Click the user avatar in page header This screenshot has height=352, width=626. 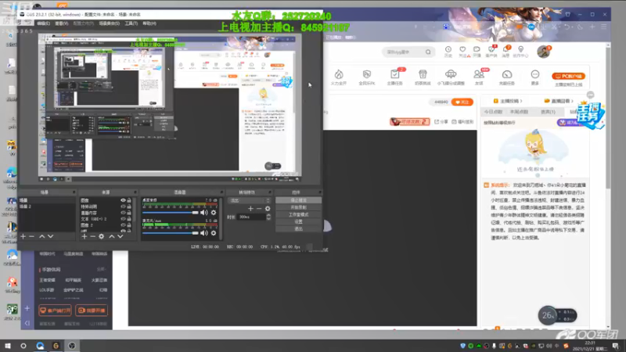(x=543, y=51)
